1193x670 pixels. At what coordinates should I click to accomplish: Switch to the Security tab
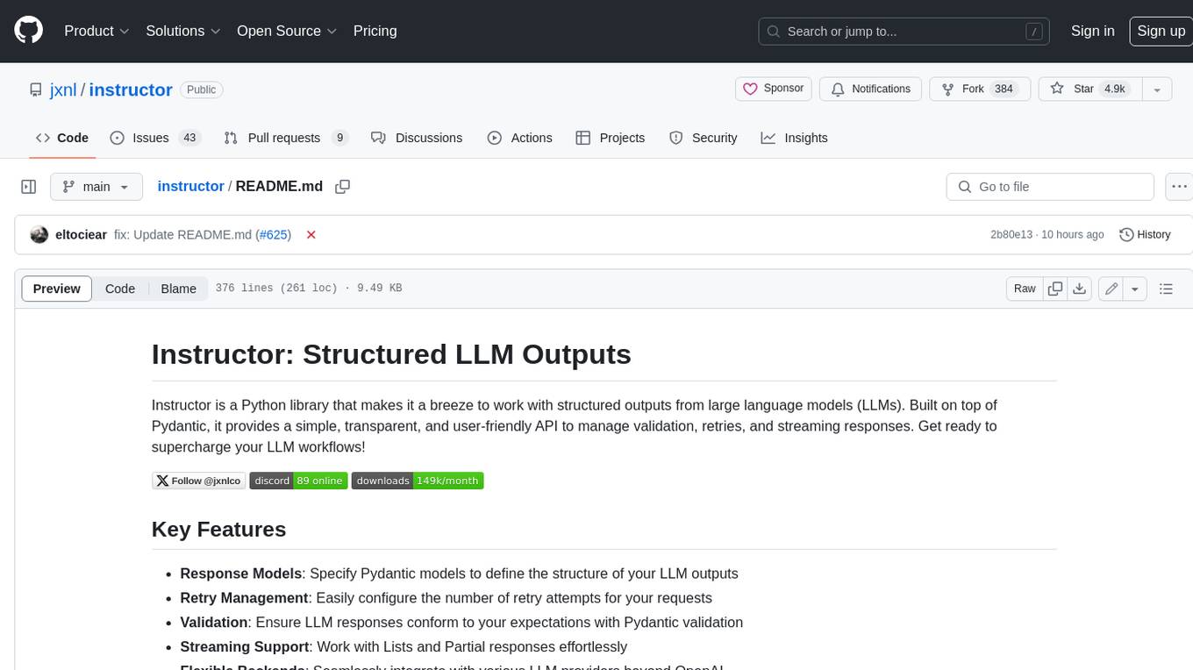point(704,138)
